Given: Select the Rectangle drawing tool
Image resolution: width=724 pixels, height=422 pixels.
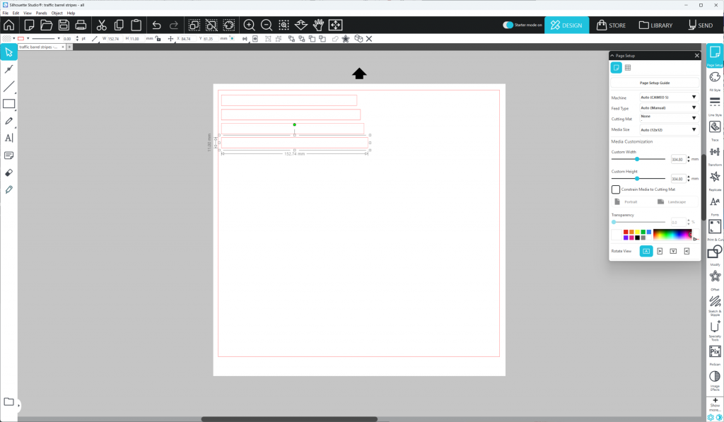Looking at the screenshot, I should tap(8, 104).
